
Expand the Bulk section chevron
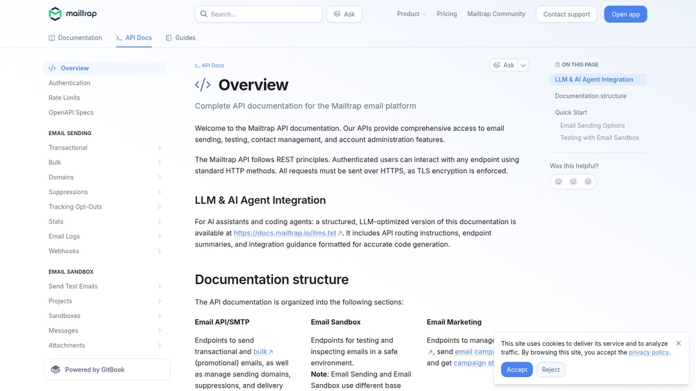pos(159,162)
